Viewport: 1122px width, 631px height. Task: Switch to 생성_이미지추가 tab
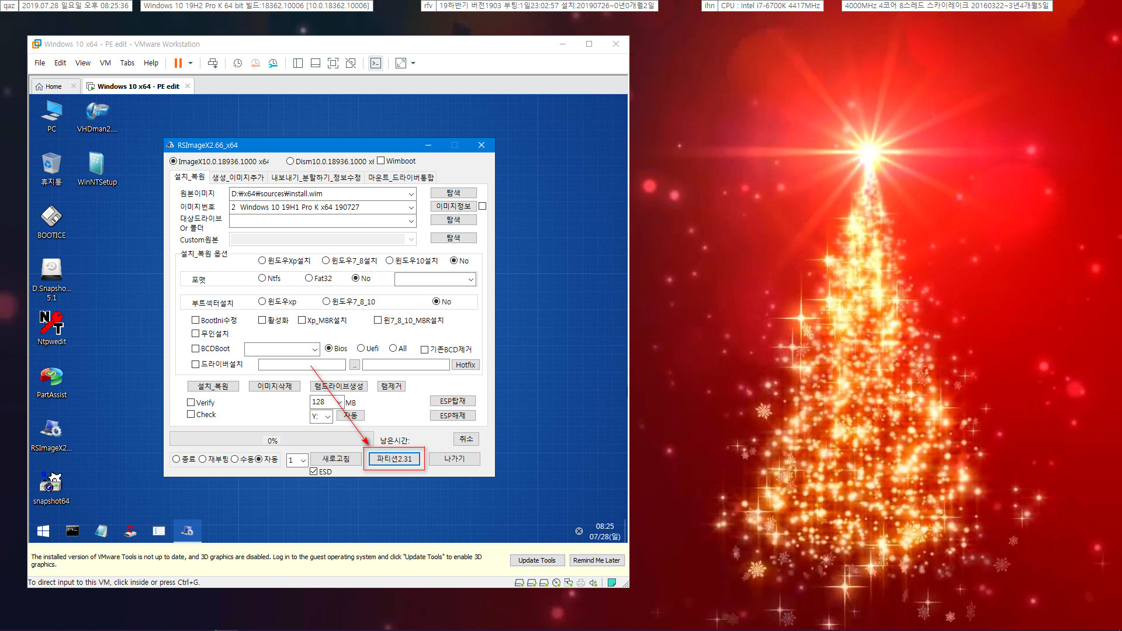coord(238,178)
